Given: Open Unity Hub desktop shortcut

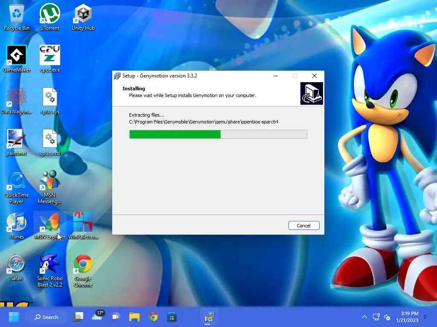Looking at the screenshot, I should [83, 17].
